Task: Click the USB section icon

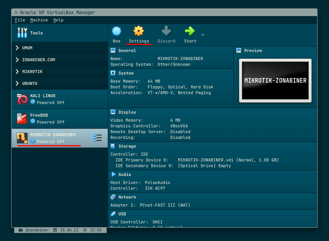Action: (x=113, y=214)
